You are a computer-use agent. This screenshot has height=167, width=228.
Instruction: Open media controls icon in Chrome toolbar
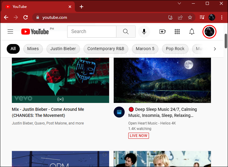tap(202, 17)
